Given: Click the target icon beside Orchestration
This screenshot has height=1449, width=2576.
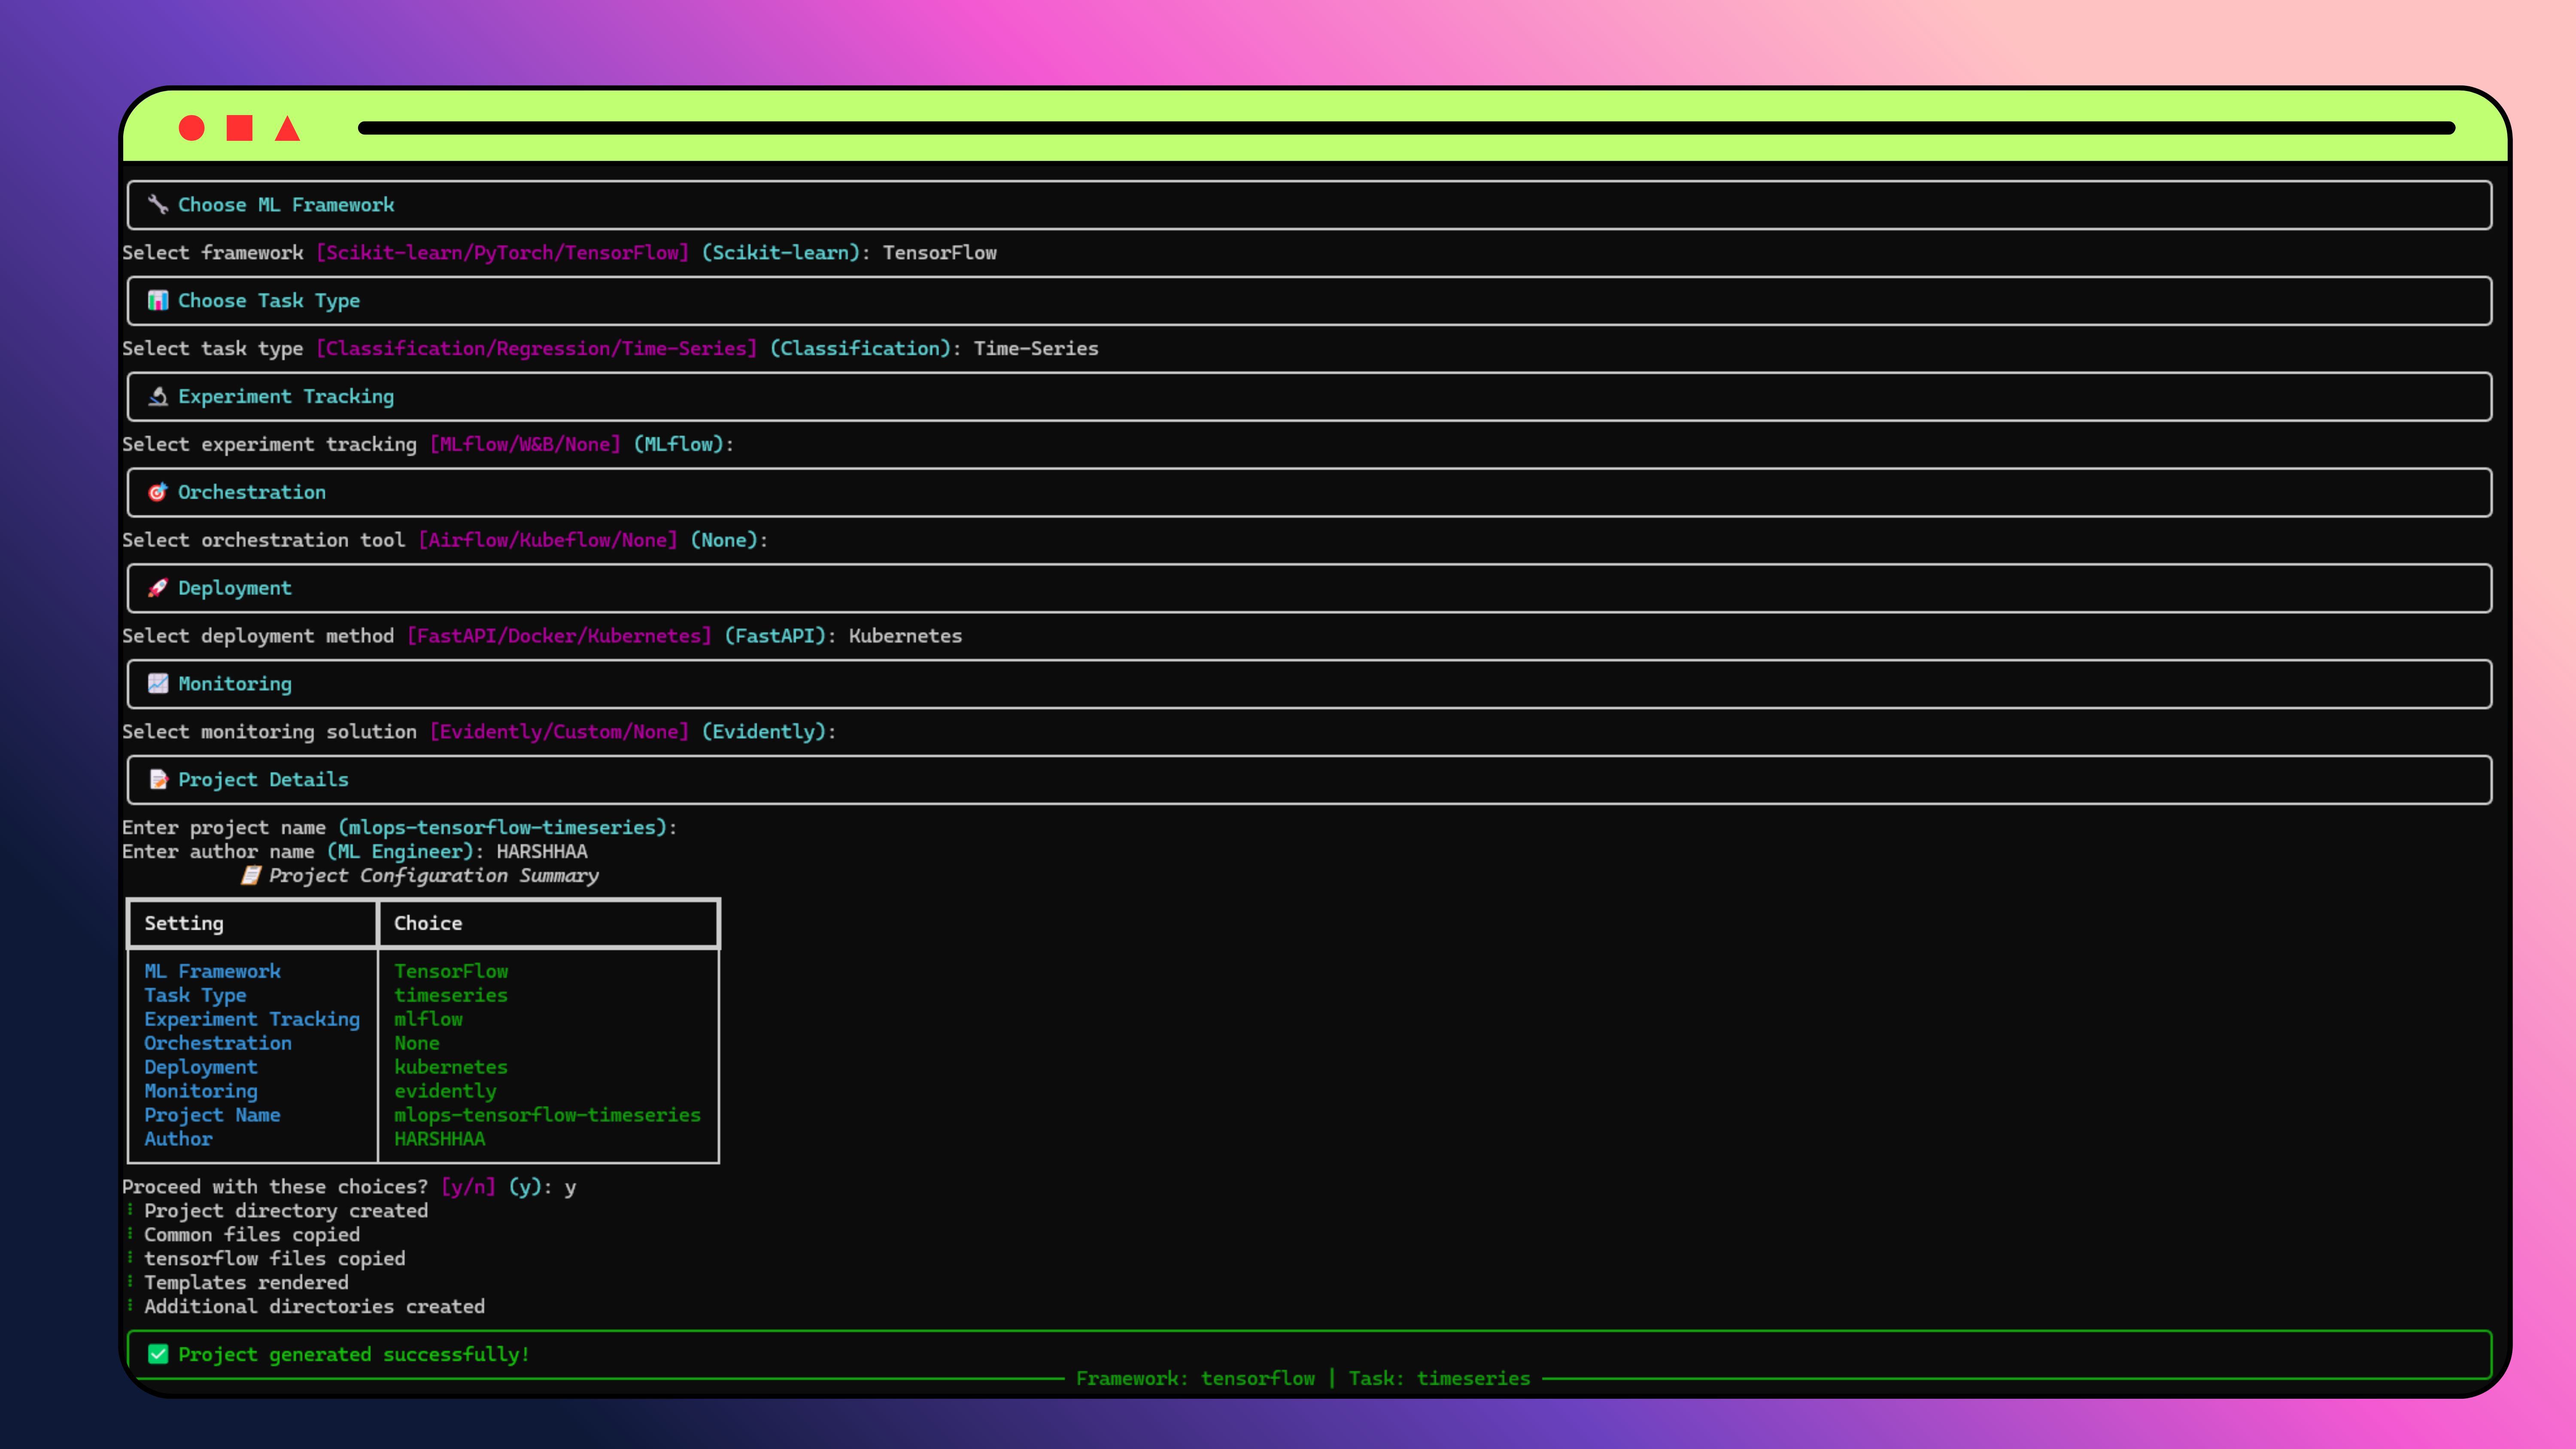Looking at the screenshot, I should coord(157,492).
